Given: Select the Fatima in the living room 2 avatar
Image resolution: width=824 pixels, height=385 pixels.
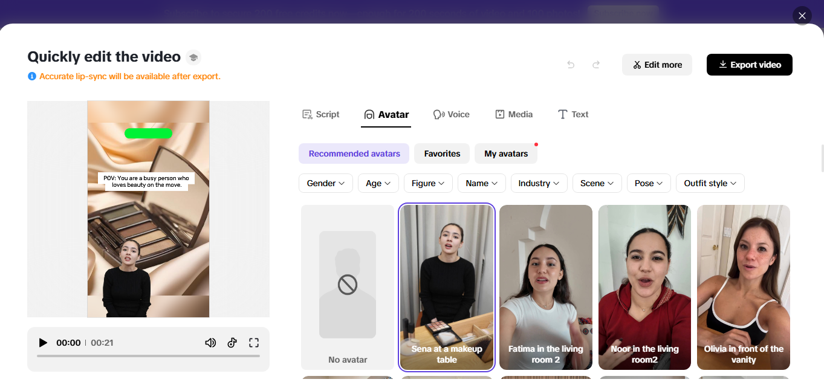Looking at the screenshot, I should (x=545, y=287).
